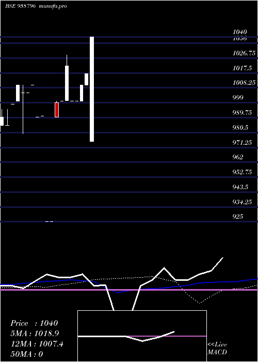The width and height of the screenshot is (258, 362).
Task: Click the 'Price : 1040' readout
Action: click(x=34, y=323)
